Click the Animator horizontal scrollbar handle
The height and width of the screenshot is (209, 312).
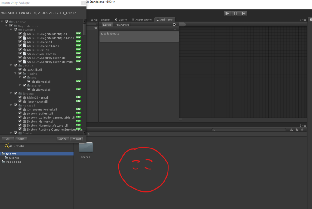pos(181,119)
